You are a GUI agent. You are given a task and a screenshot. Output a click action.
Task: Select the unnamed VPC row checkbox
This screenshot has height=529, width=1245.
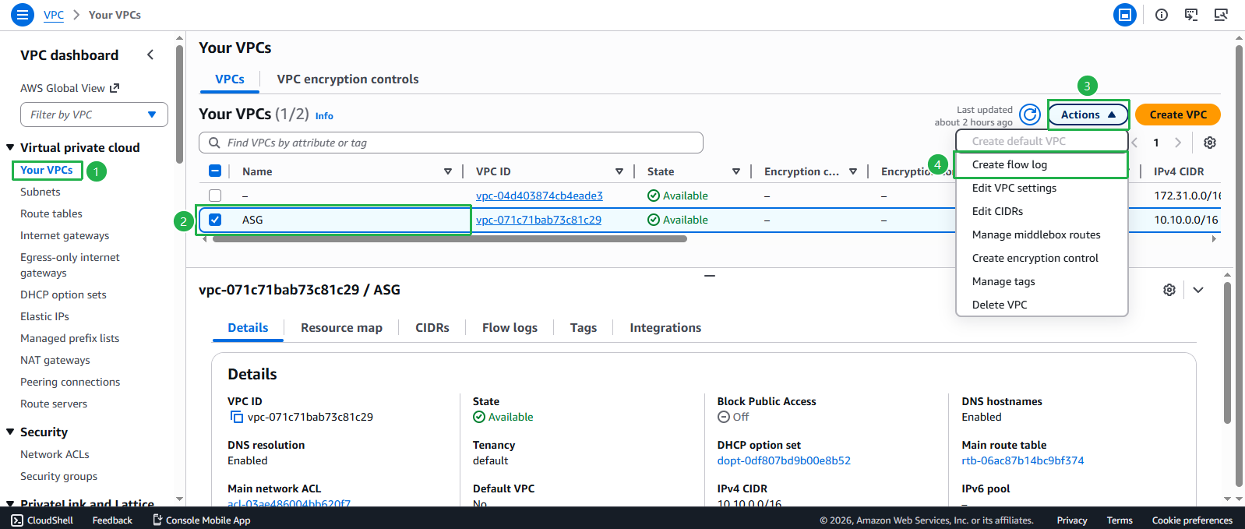(215, 196)
